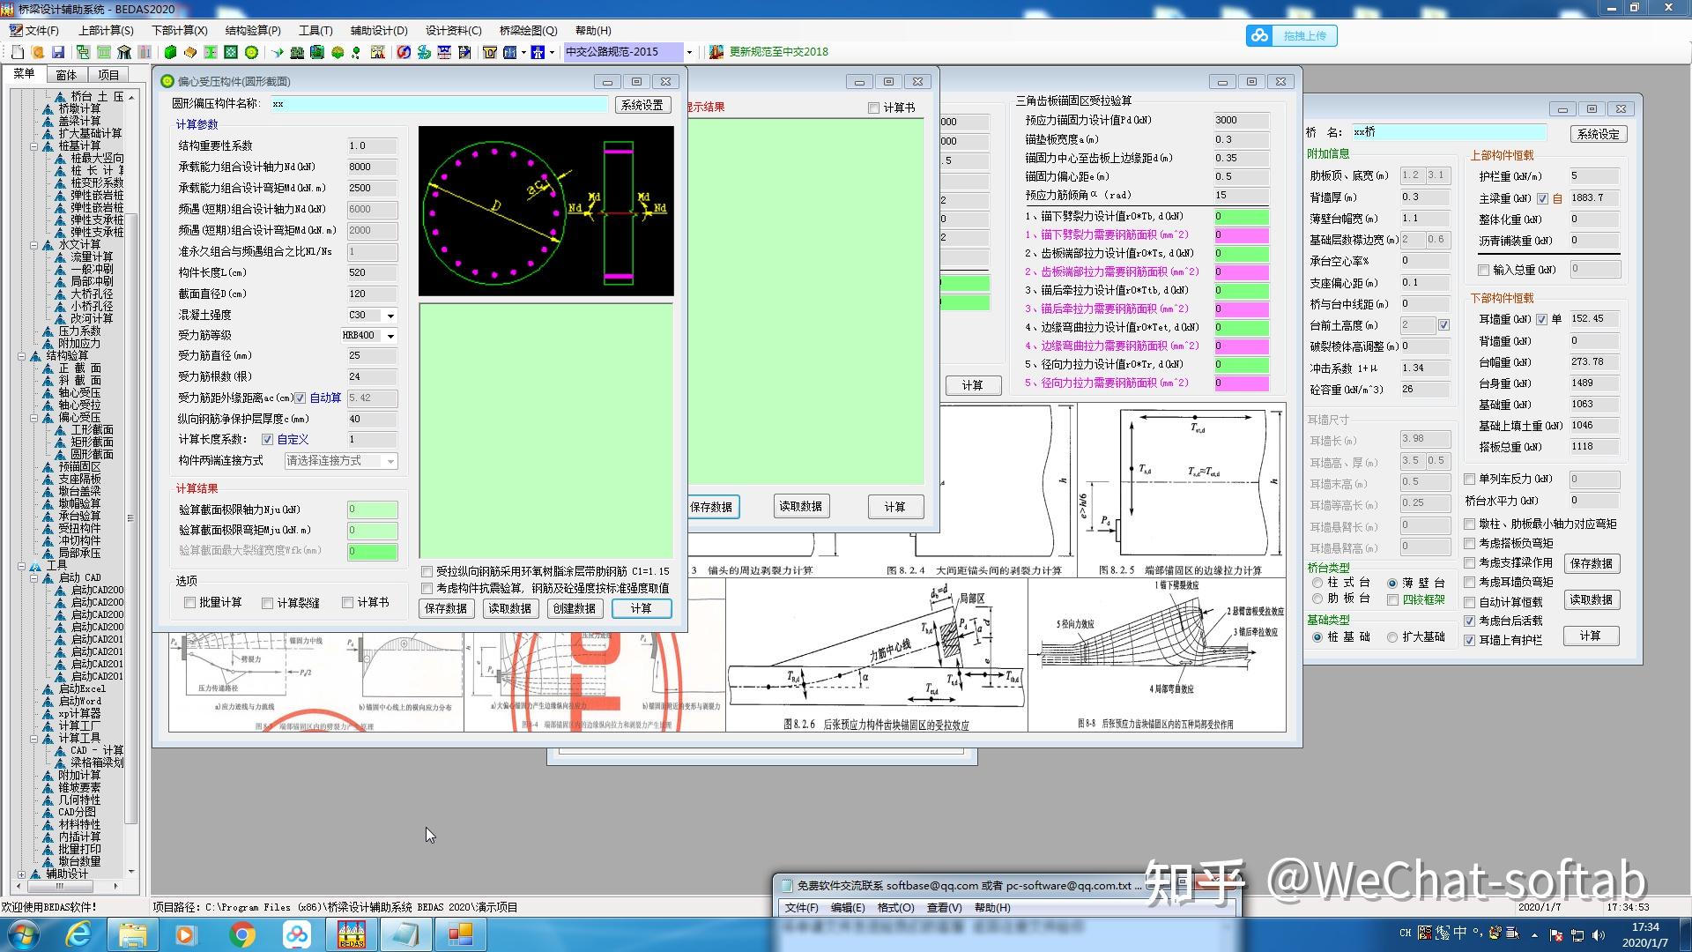Open Google Chrome from the taskbar
This screenshot has width=1692, height=952.
pyautogui.click(x=242, y=934)
